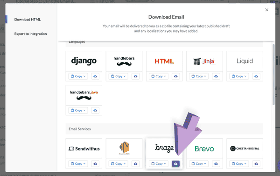
Task: Click the HTML logo card
Action: 164,61
